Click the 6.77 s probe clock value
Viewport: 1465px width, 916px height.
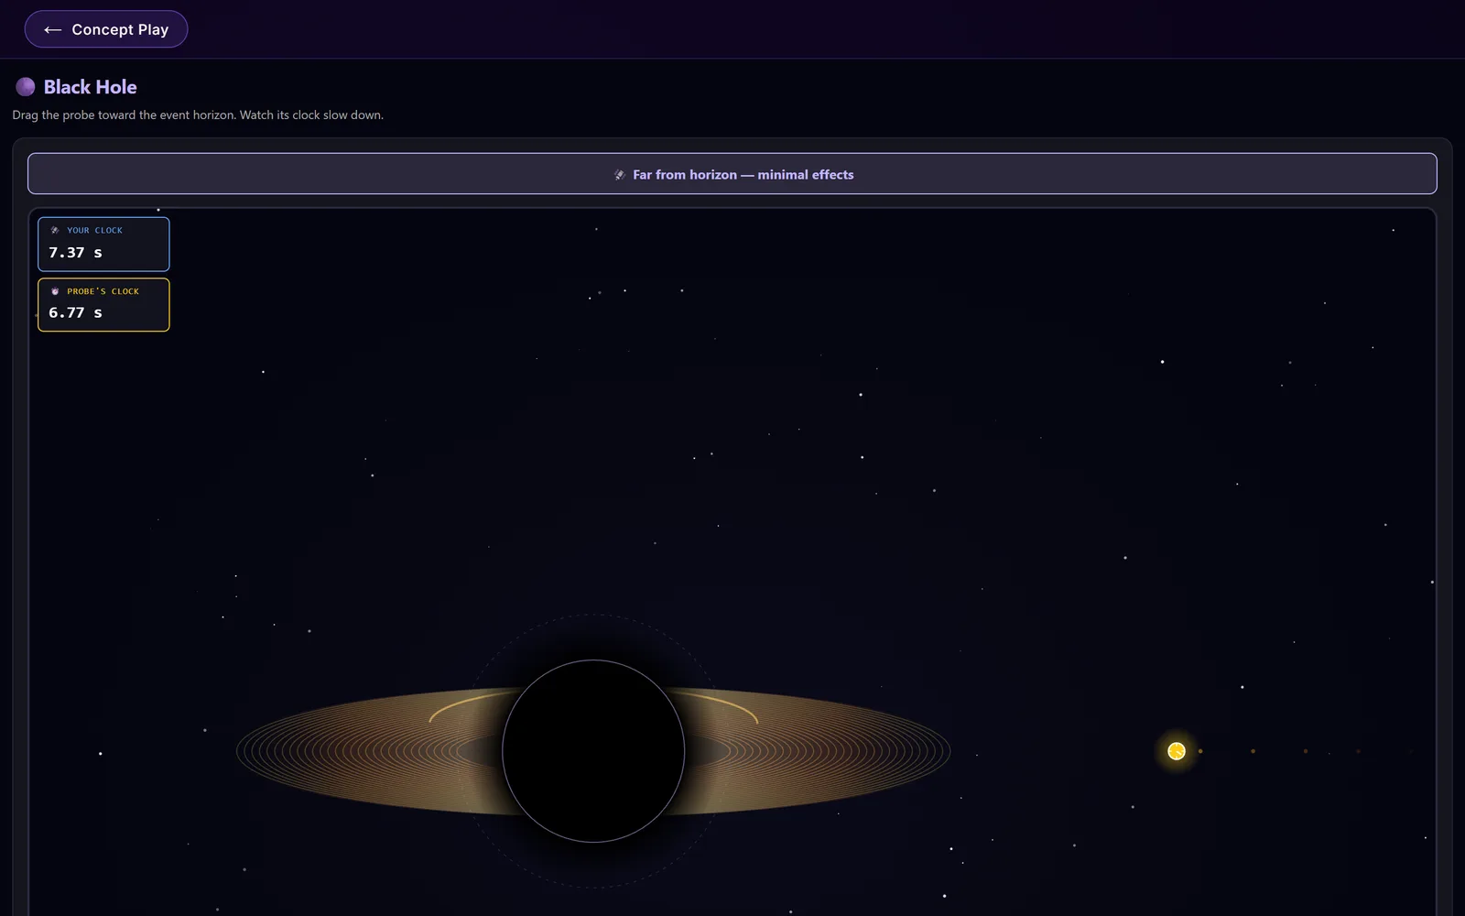point(75,313)
